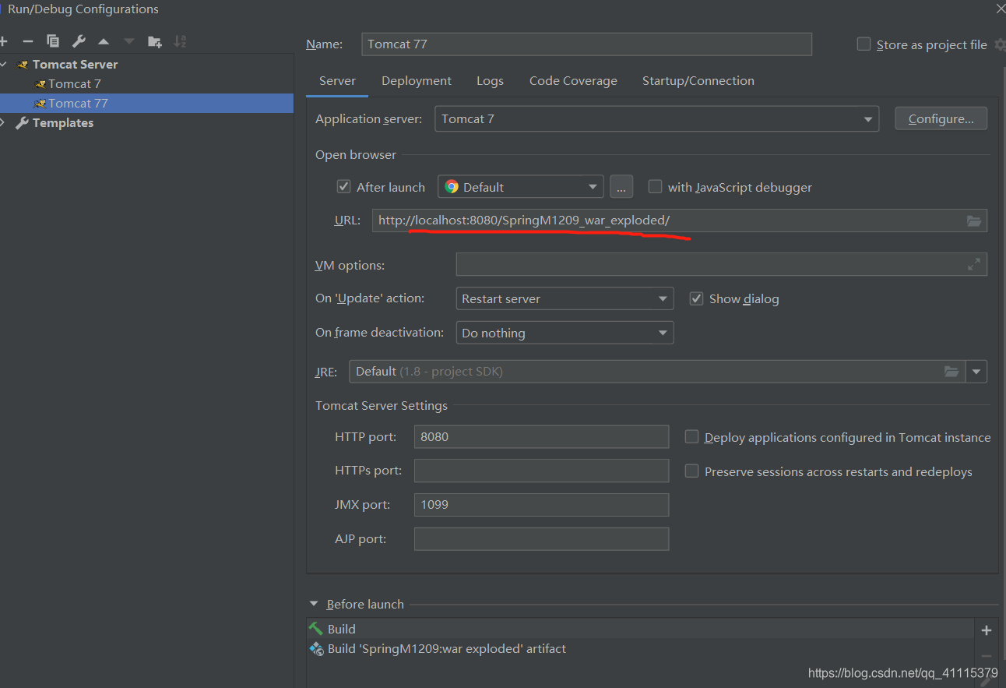This screenshot has width=1006, height=688.
Task: Click the Name input field
Action: (587, 44)
